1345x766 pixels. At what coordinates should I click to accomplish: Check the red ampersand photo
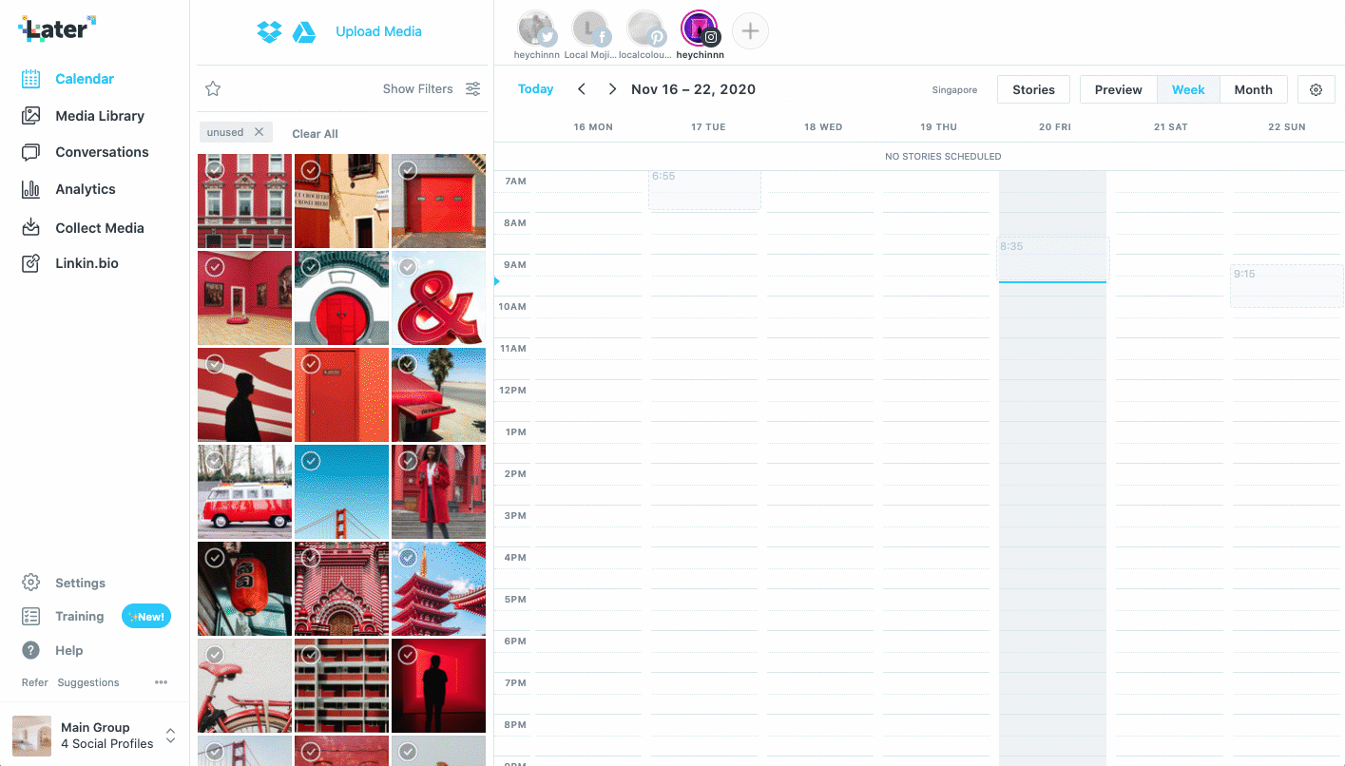pos(408,267)
